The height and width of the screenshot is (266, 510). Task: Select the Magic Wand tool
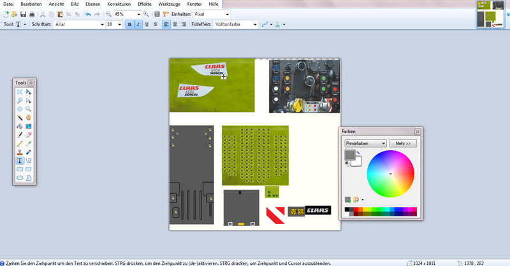click(x=20, y=118)
